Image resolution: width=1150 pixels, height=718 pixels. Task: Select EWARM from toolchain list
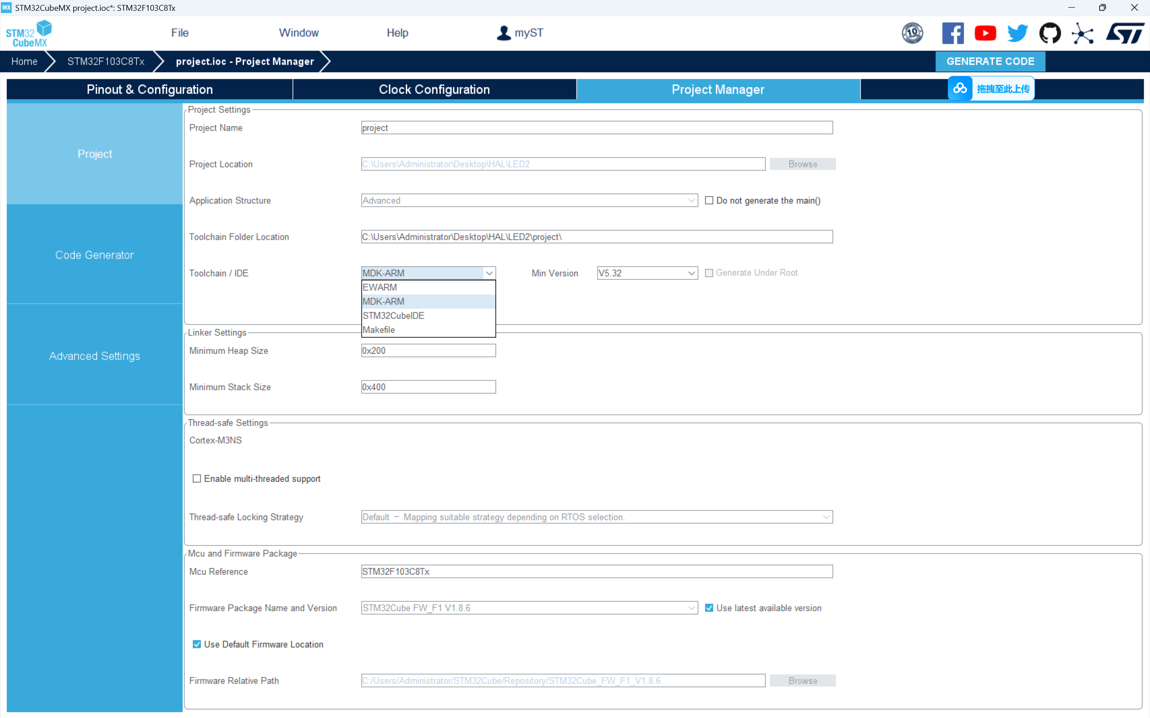428,287
